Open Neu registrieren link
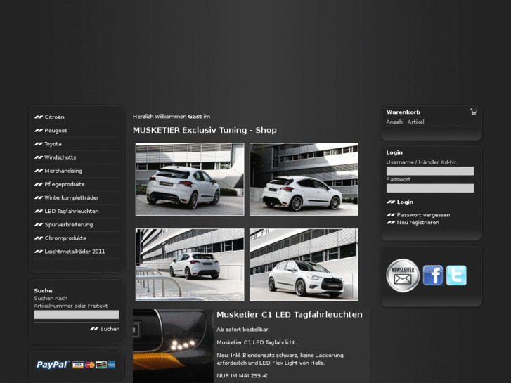 (418, 223)
